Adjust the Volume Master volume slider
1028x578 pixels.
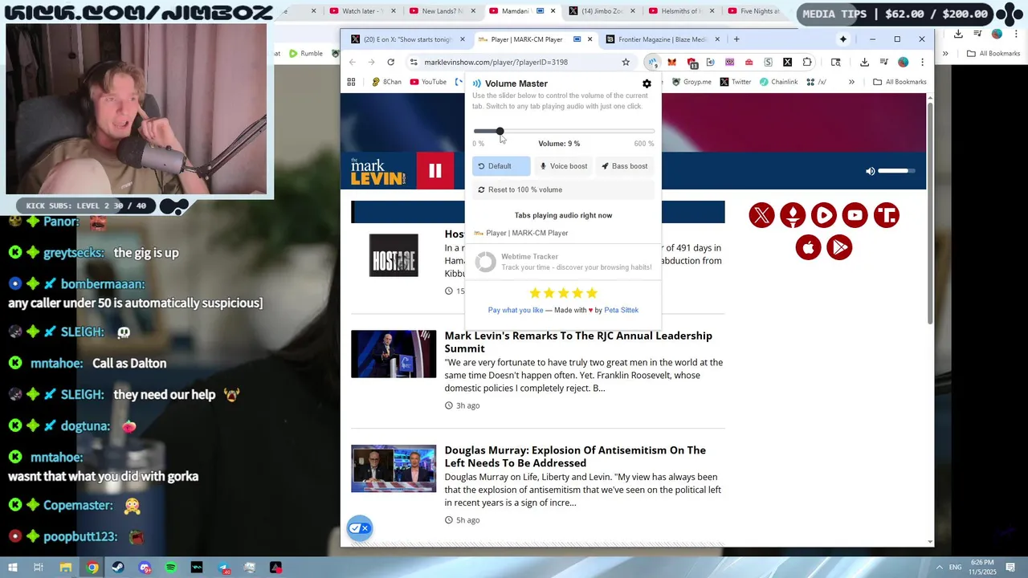point(564,131)
